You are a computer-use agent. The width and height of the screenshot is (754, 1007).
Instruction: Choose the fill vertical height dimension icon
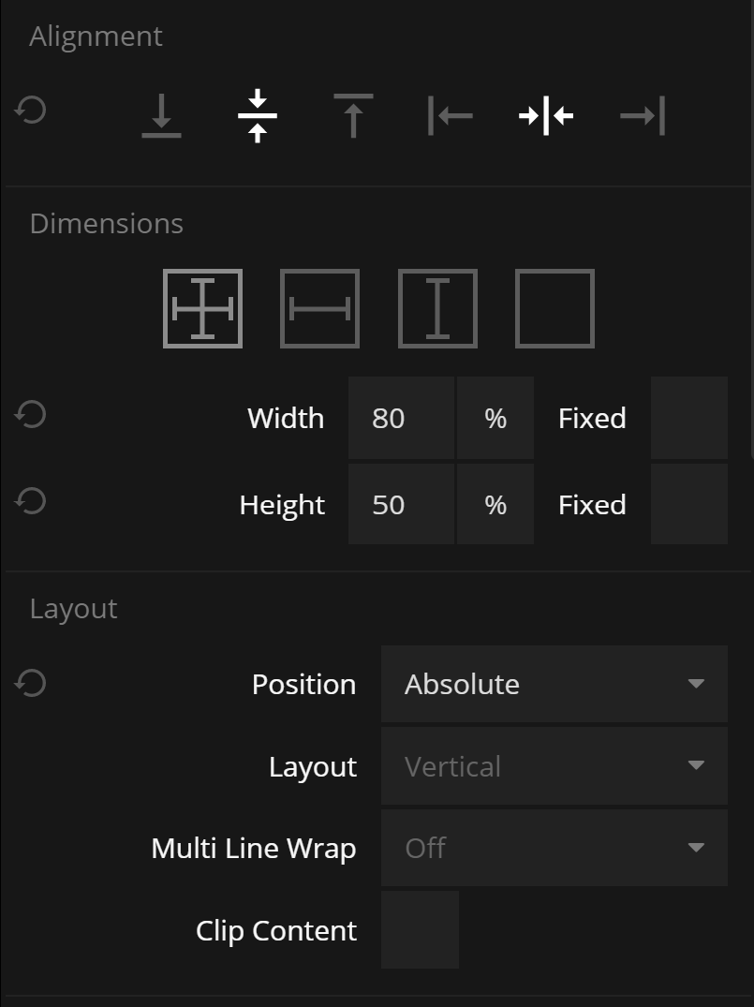pyautogui.click(x=437, y=308)
